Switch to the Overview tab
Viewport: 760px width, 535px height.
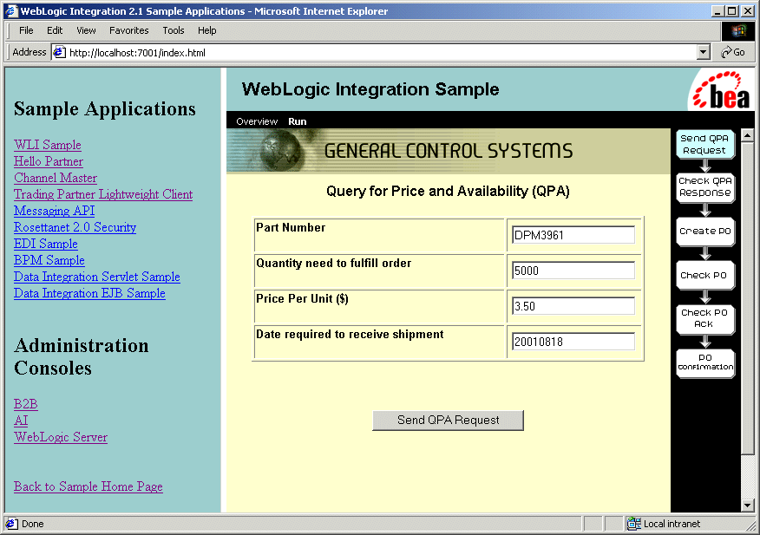(x=257, y=121)
